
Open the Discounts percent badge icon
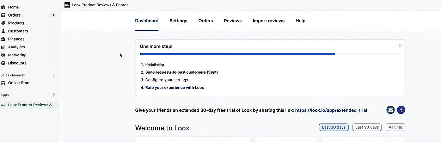[x=4, y=63]
